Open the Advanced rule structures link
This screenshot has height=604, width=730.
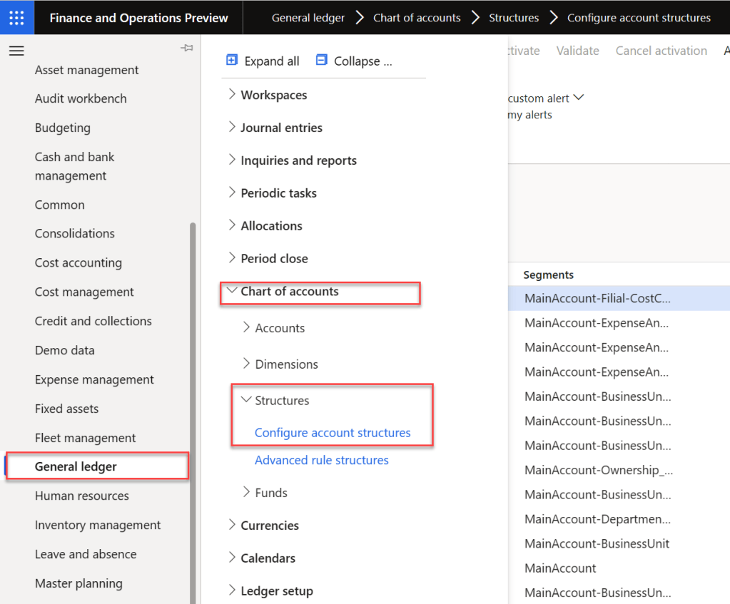pyautogui.click(x=321, y=460)
